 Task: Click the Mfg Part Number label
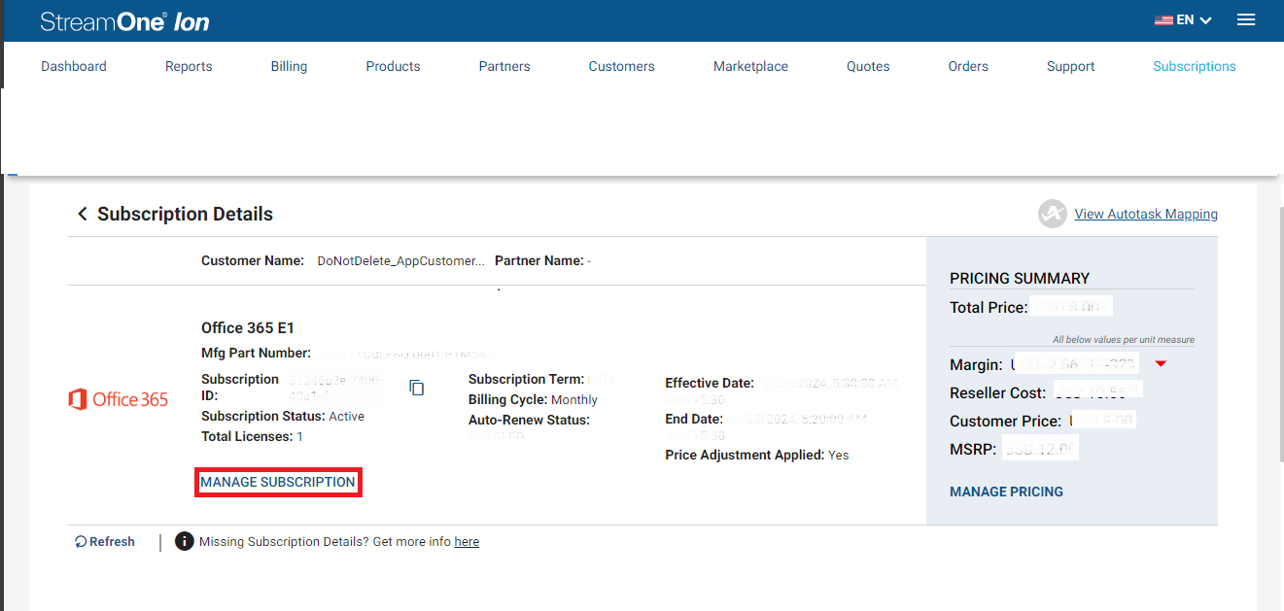tap(256, 353)
